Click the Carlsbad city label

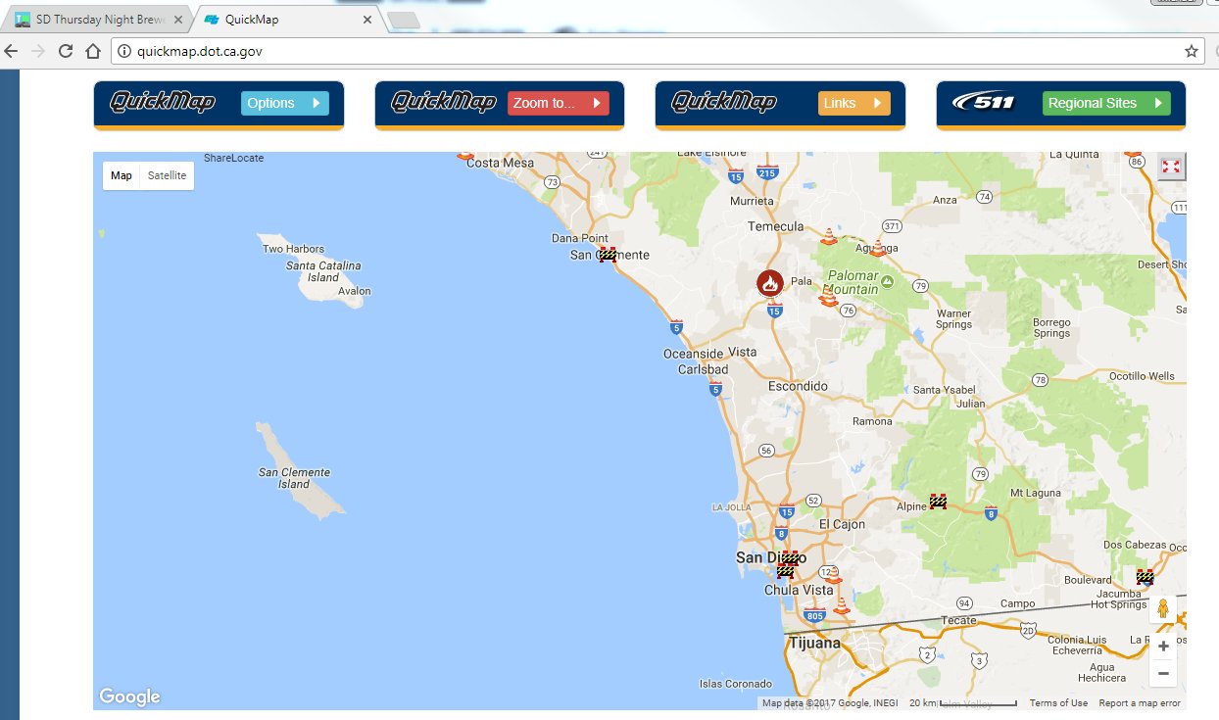coord(704,369)
